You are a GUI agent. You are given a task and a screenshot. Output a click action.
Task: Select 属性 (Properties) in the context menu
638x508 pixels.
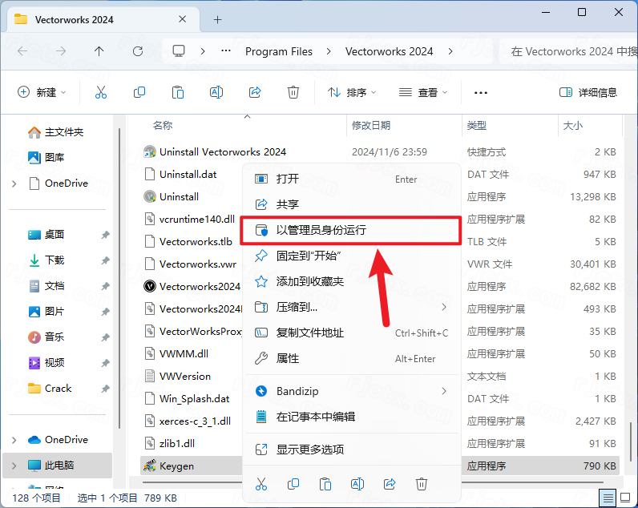(x=288, y=358)
